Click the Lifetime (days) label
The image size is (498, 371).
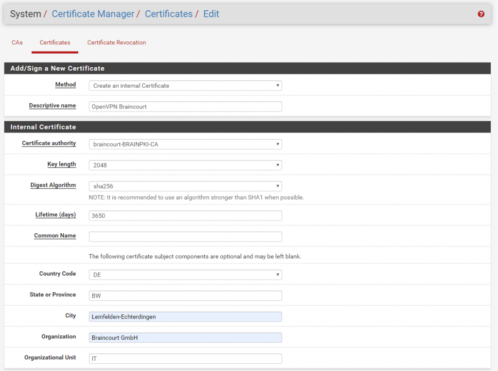[x=55, y=215]
